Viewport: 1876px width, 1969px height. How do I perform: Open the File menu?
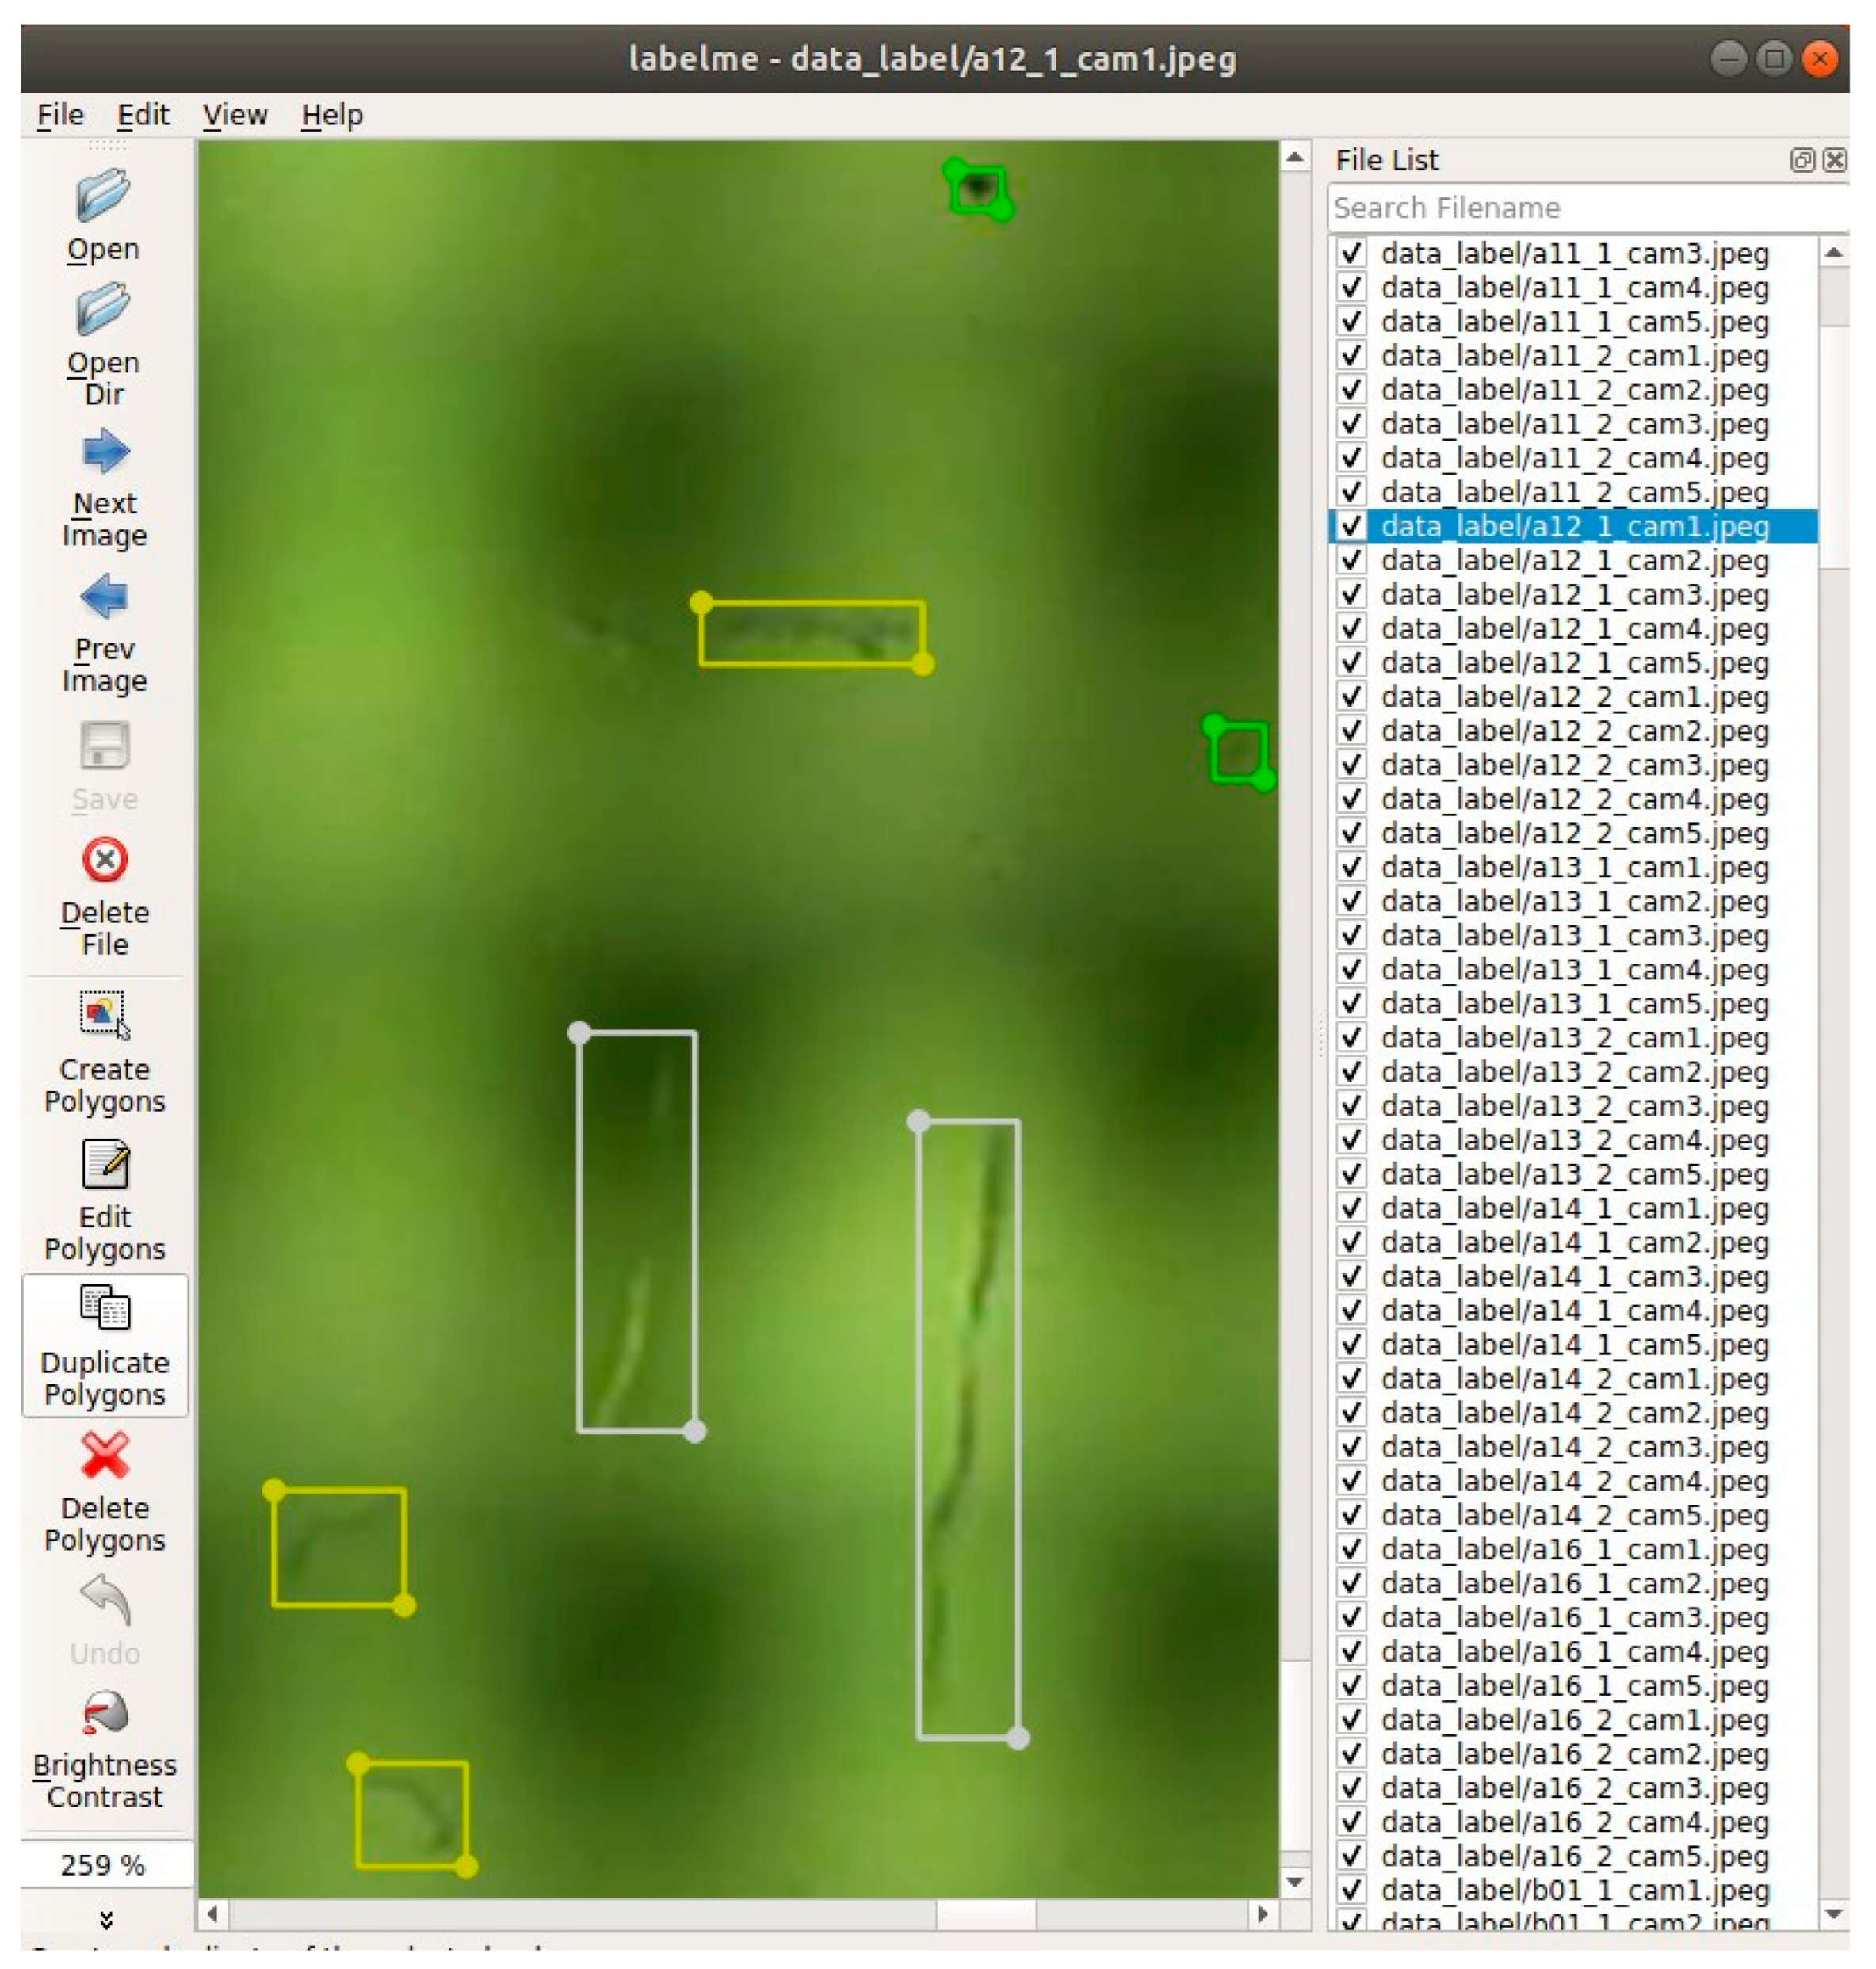coord(59,115)
